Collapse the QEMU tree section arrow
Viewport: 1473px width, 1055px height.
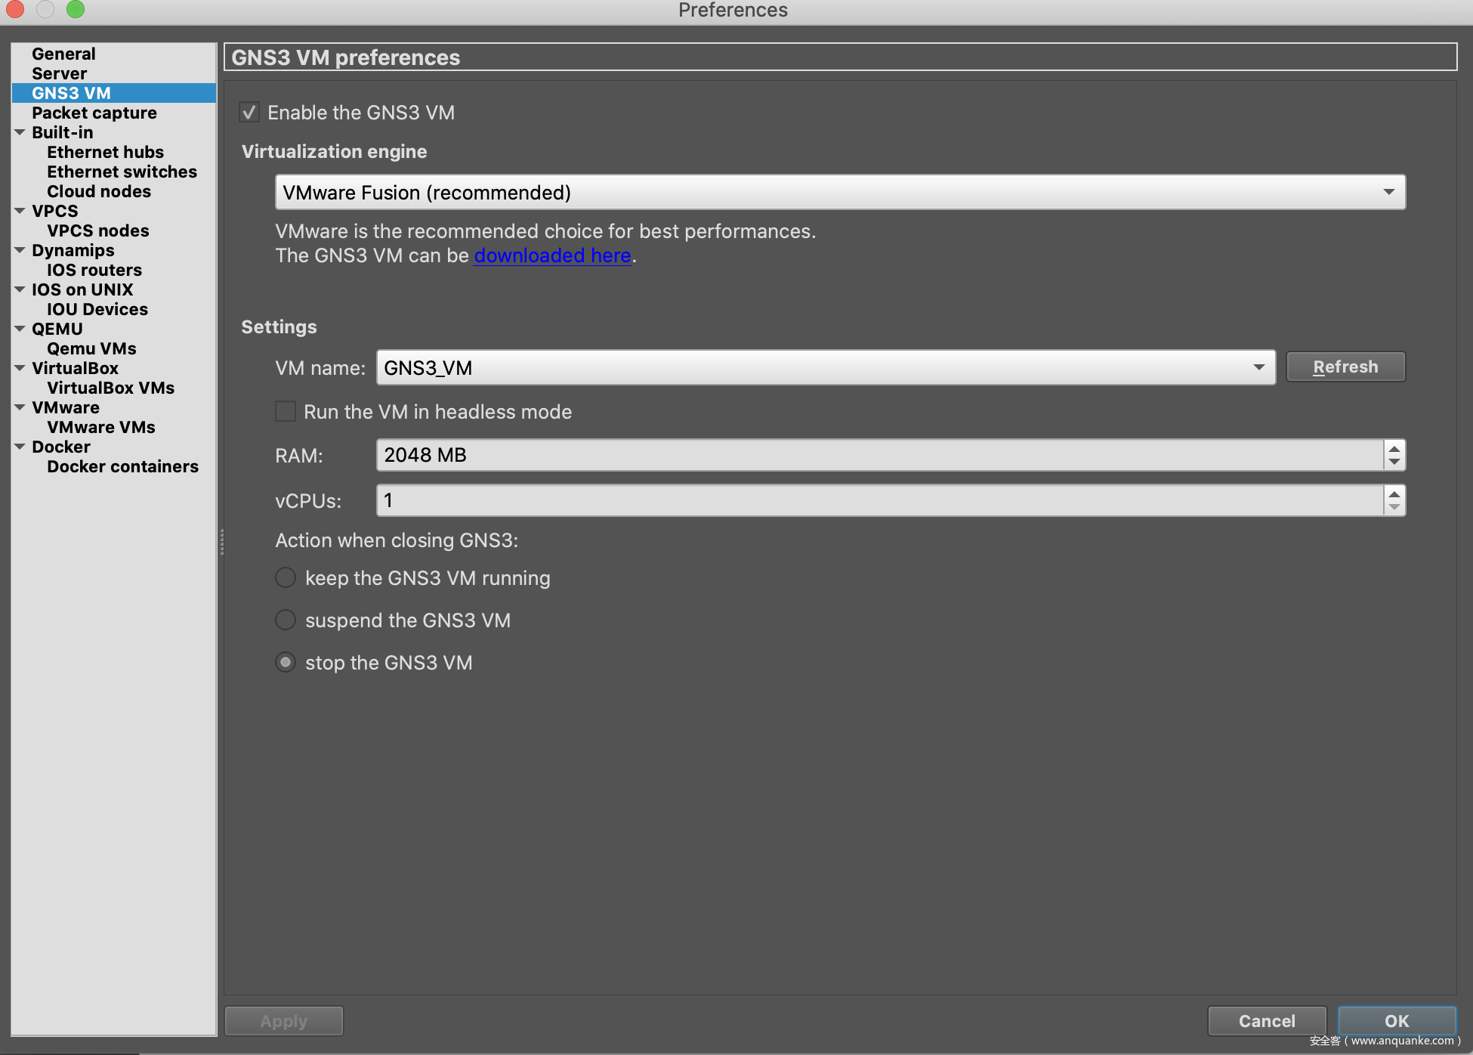(20, 329)
